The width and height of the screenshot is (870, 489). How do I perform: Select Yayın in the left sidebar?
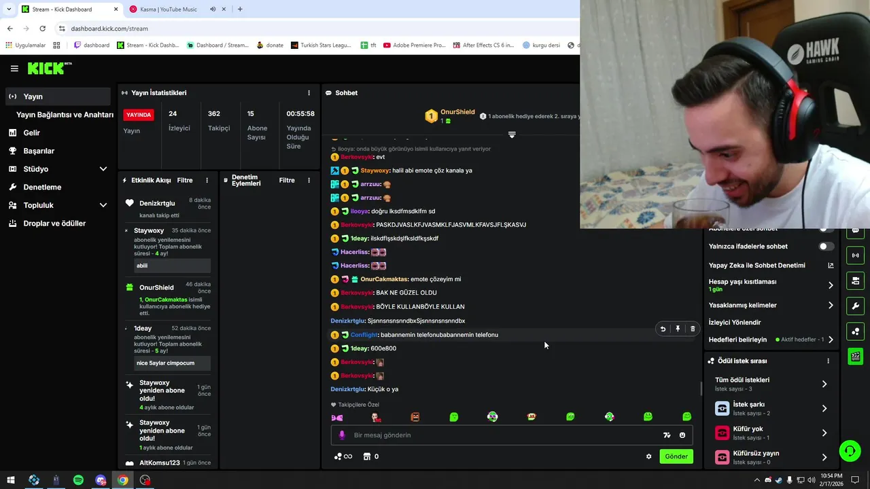58,96
